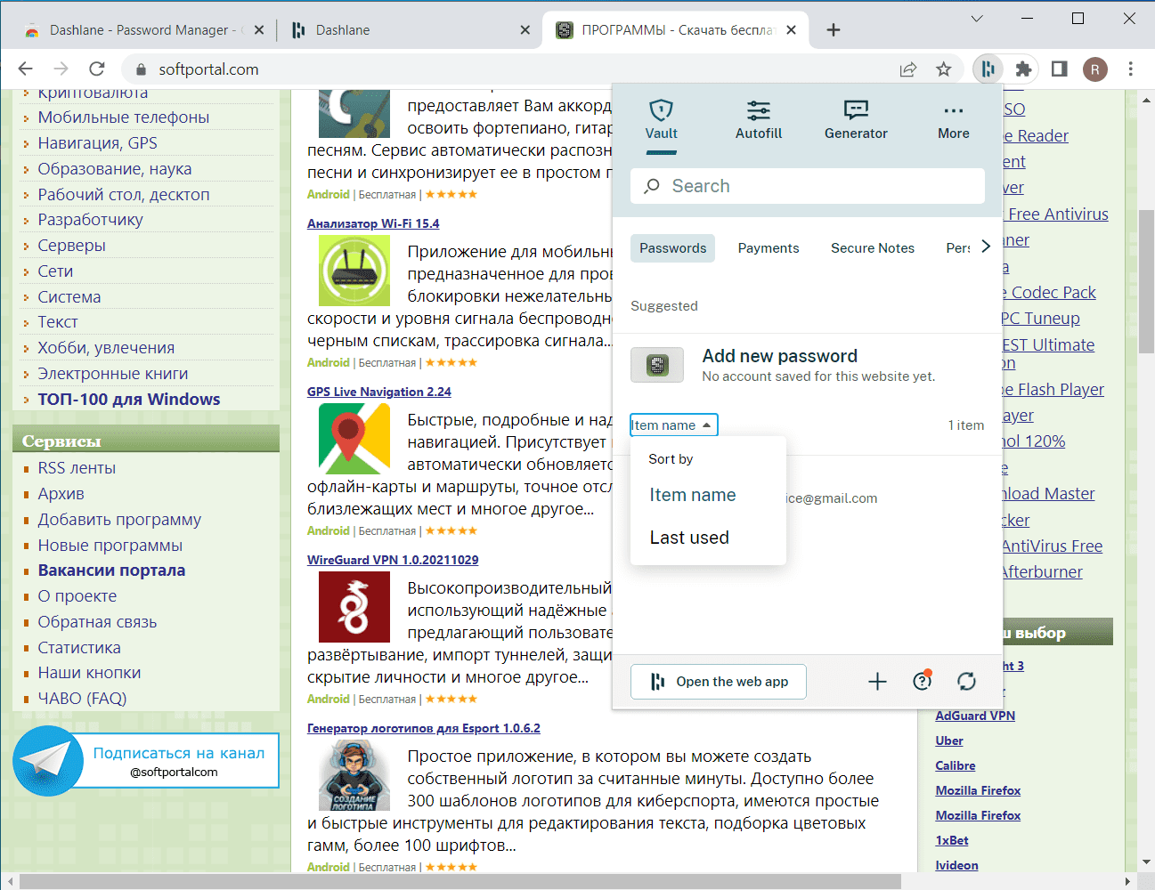
Task: Open the Chrome extensions puzzle icon
Action: point(1023,69)
